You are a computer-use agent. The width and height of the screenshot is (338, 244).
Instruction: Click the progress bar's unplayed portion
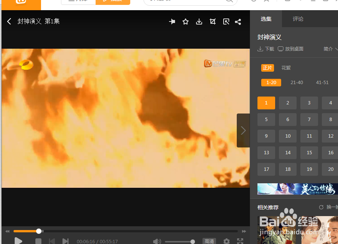(140, 231)
